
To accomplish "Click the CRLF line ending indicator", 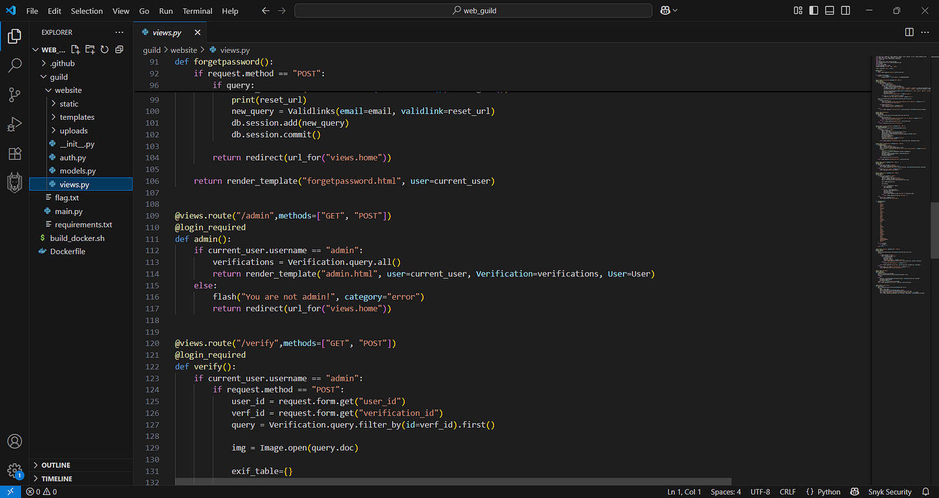I will tap(787, 492).
